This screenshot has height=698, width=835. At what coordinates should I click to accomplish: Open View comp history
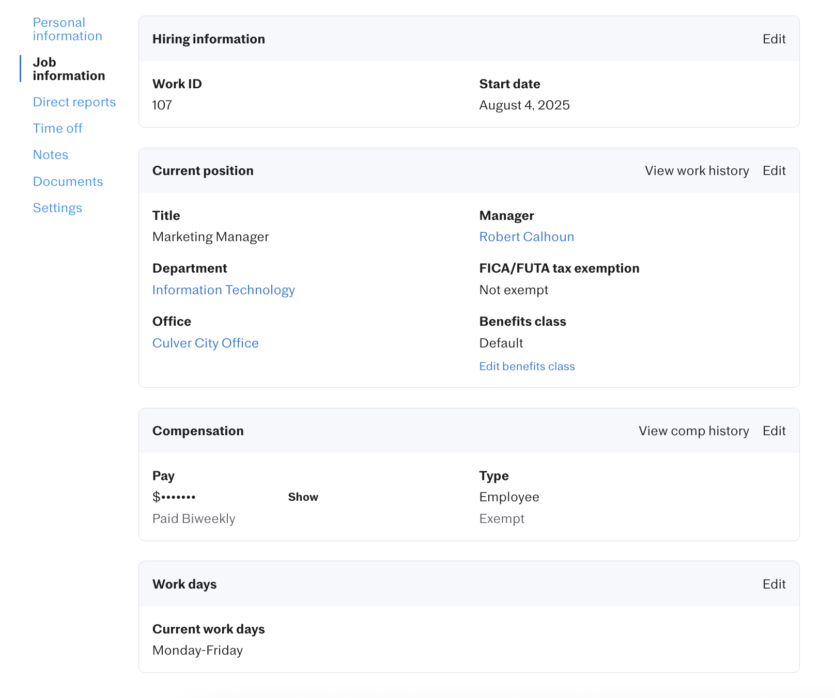point(693,431)
